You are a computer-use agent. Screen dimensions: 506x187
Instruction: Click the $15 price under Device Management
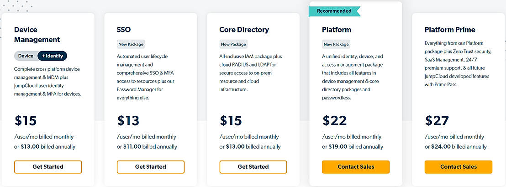point(26,120)
